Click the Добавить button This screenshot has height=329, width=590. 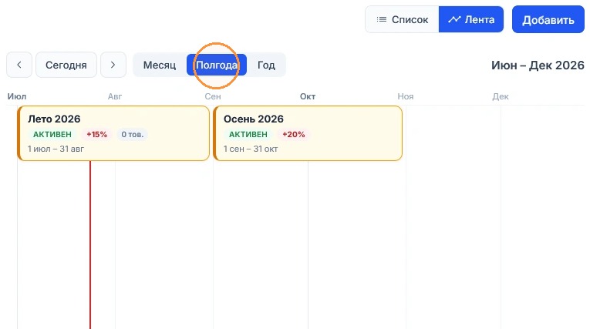[x=548, y=19]
